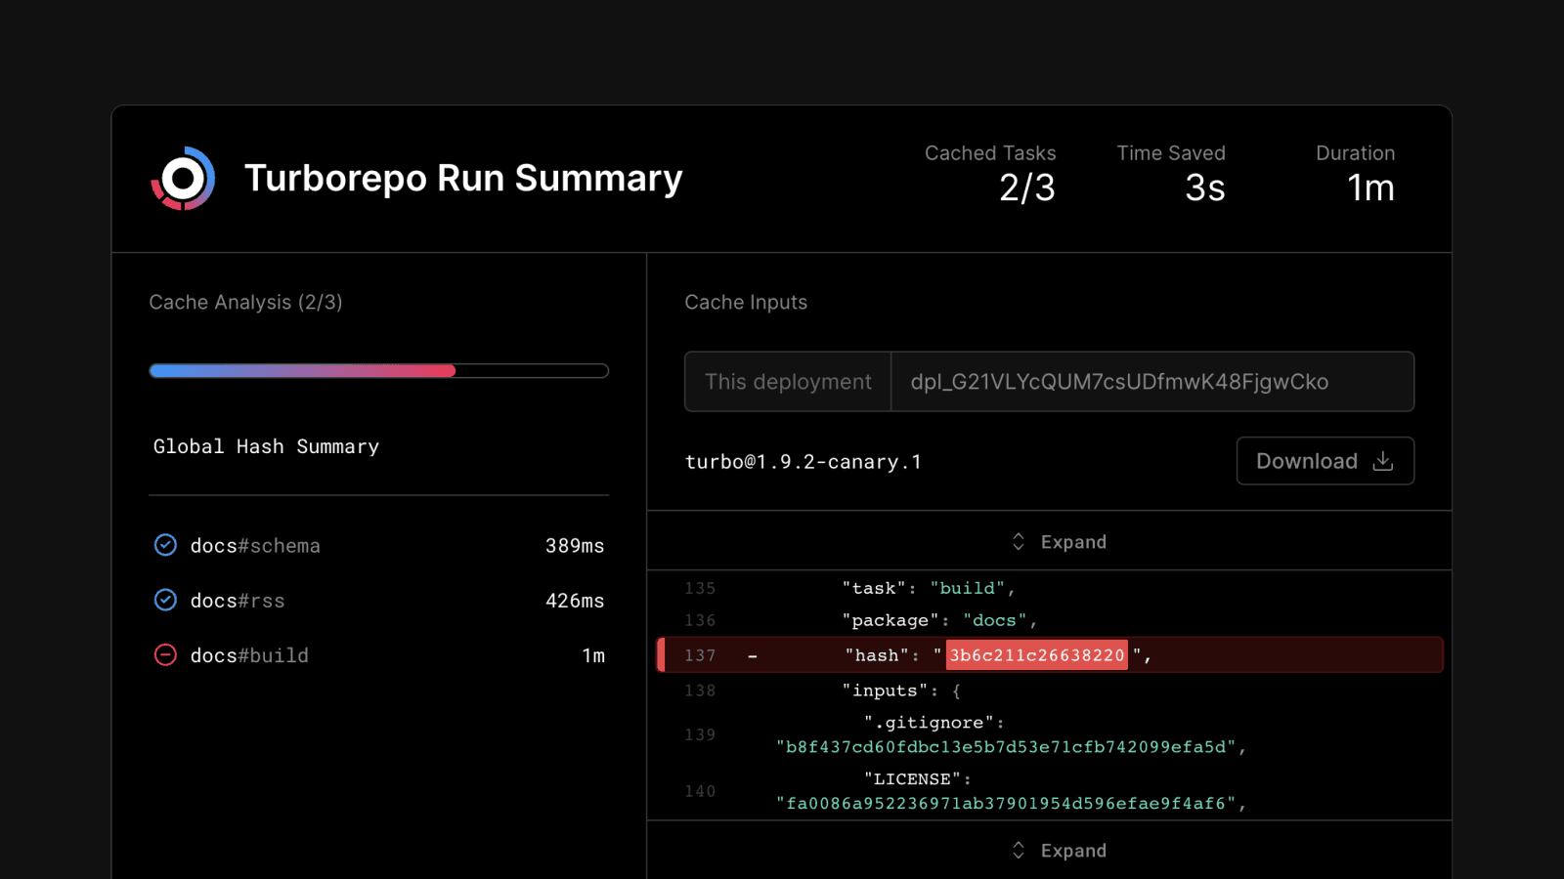Select the docs#build task row
Screen dimensions: 1564x879
(378, 655)
